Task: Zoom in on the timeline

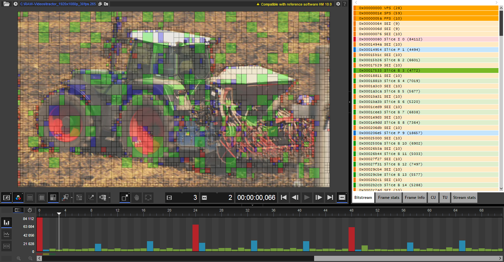Action: point(19,258)
